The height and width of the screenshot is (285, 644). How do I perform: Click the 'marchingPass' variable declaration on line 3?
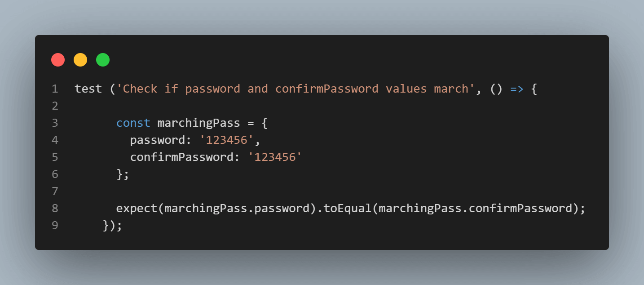pyautogui.click(x=199, y=123)
